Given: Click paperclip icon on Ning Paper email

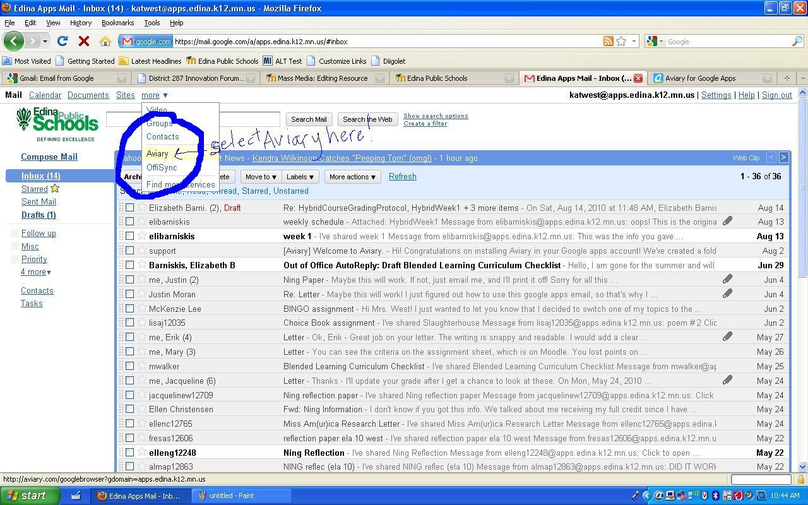Looking at the screenshot, I should point(727,279).
